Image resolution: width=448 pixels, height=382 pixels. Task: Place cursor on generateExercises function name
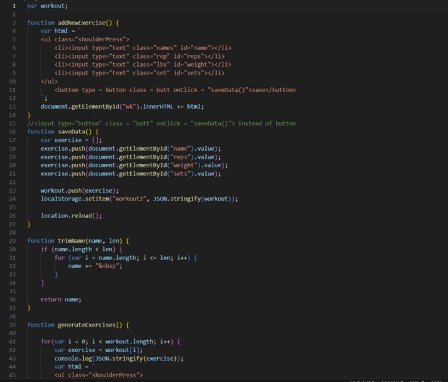pos(87,325)
